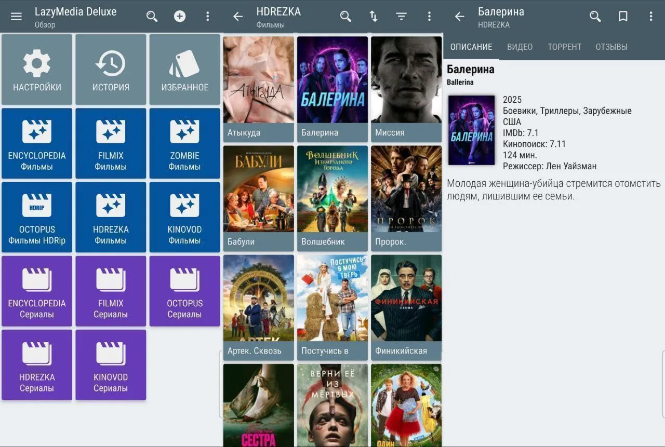Open ZOMBIE Фильмы tile
Screen dimensions: 665x447
tap(185, 143)
